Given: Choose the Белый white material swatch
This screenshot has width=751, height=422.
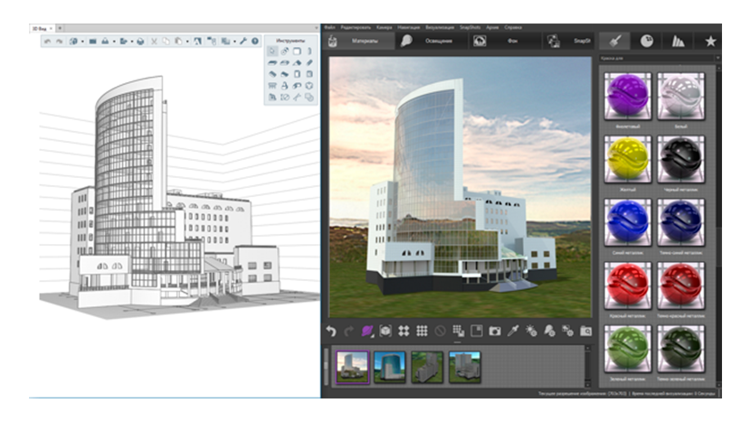Looking at the screenshot, I should tap(680, 96).
